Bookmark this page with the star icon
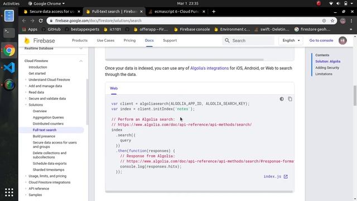 [332, 21]
